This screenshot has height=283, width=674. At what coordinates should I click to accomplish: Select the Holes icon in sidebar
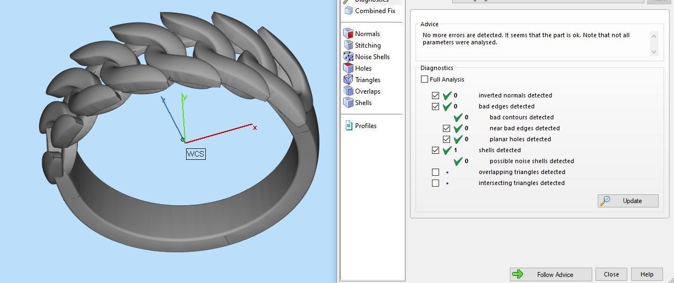348,68
